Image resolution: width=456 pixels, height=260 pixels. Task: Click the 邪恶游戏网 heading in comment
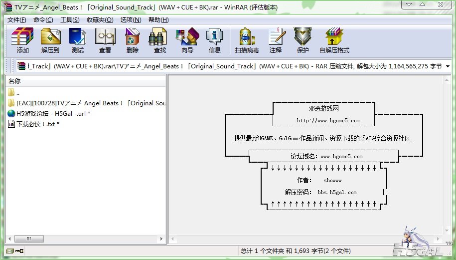point(323,108)
